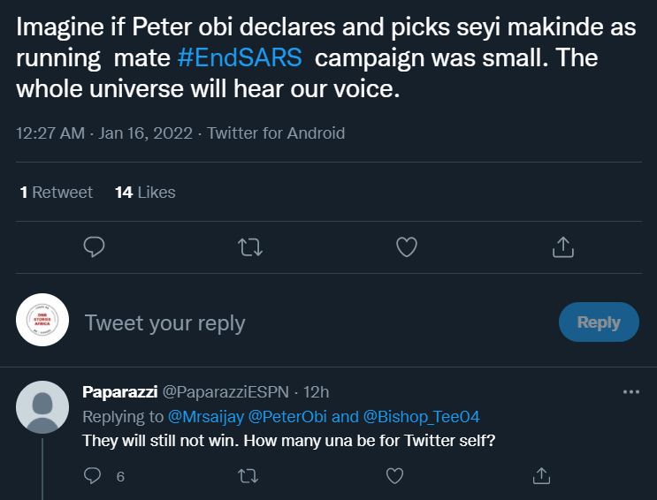Open the tweet's timestamp 12:27 AM

click(x=50, y=133)
